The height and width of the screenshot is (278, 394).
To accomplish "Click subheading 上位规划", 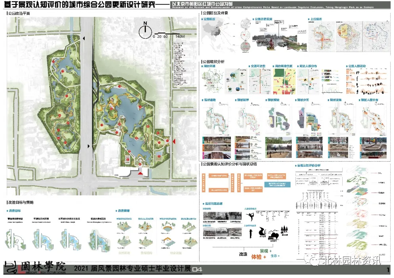I will coord(316,19).
